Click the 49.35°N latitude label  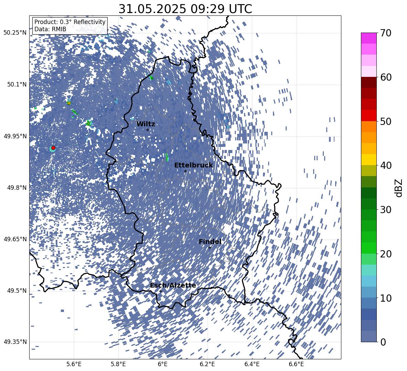click(15, 342)
